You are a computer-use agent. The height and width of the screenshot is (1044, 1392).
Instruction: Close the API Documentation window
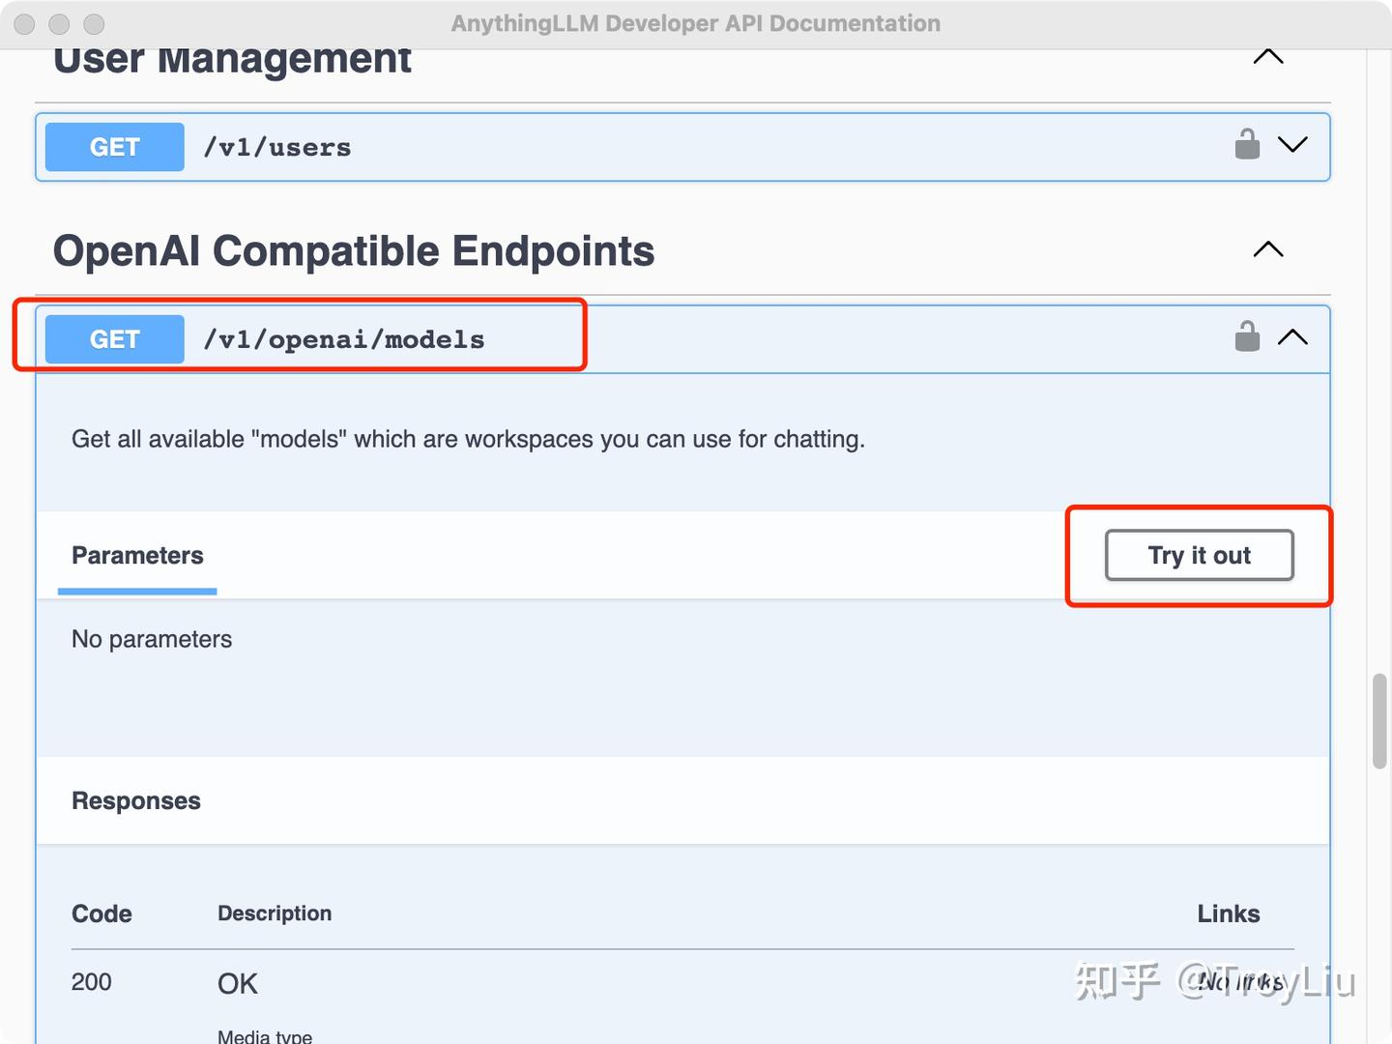pos(25,24)
